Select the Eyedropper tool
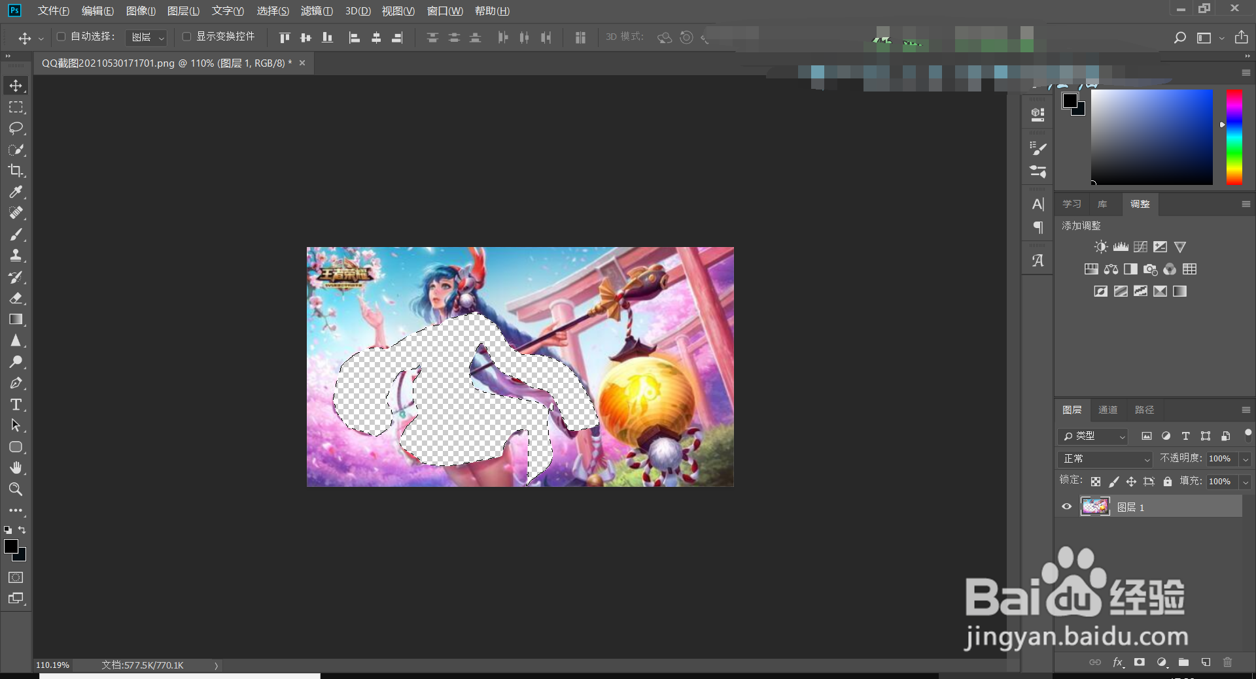The width and height of the screenshot is (1256, 679). click(16, 191)
